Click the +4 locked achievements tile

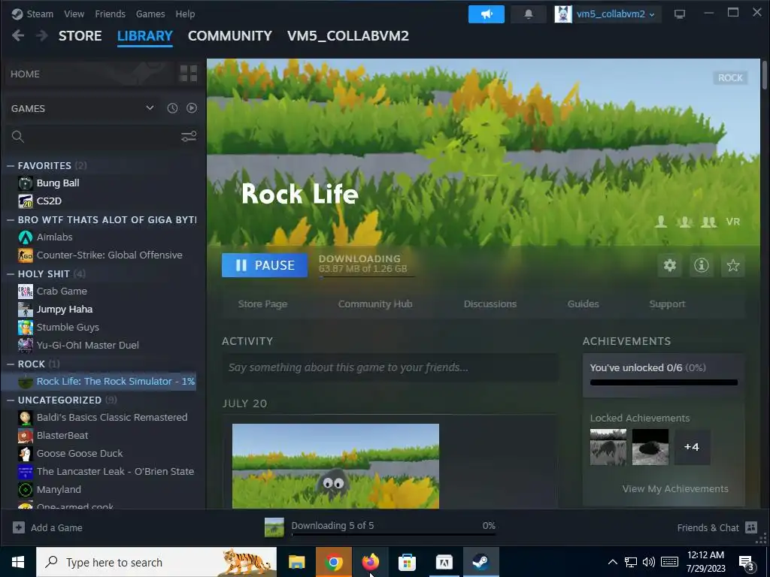click(x=692, y=447)
